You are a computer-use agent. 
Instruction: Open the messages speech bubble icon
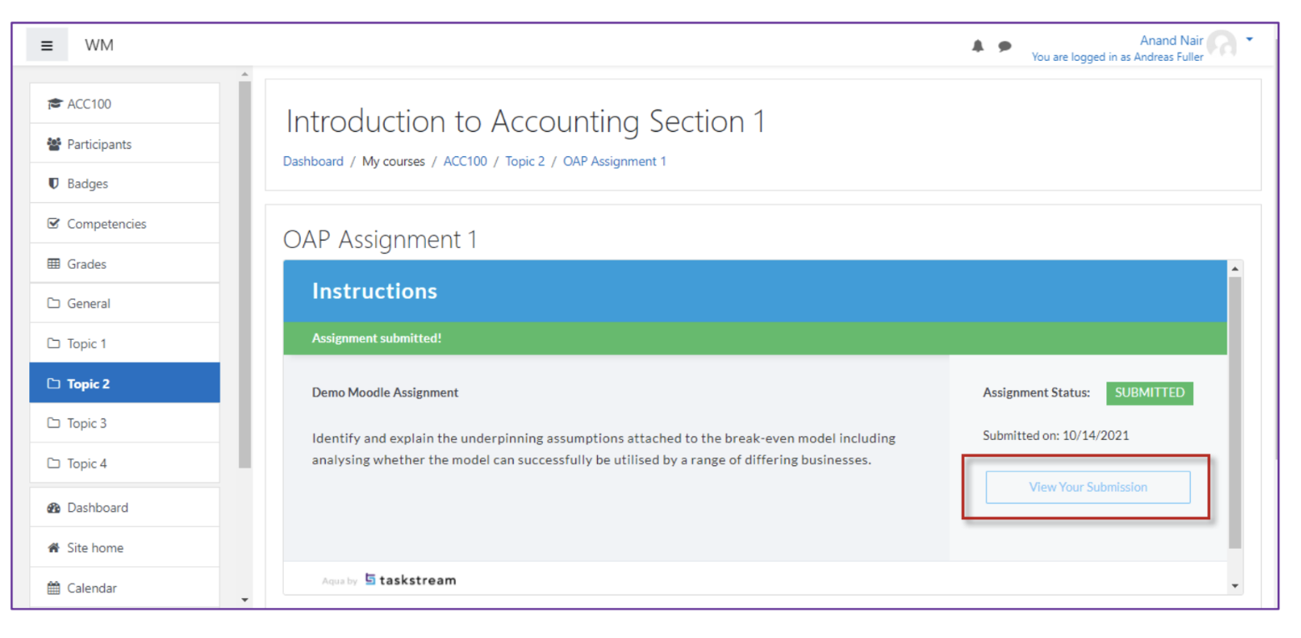coord(1005,47)
